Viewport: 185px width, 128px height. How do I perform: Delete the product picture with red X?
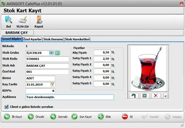tap(156, 96)
